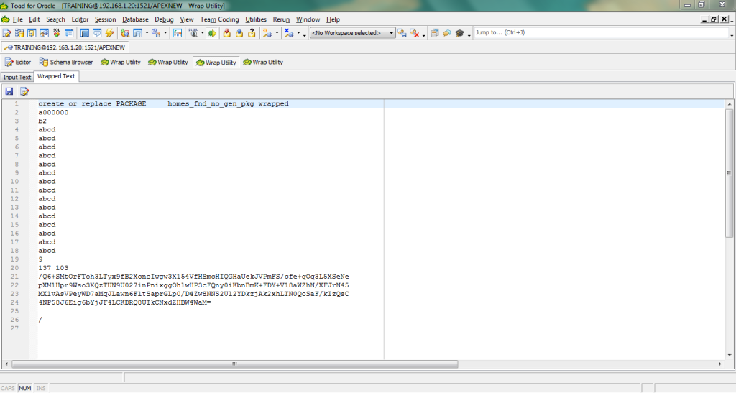This screenshot has width=736, height=393.
Task: Click the line starting with 'MX1vAsVPeyWD7'
Action: (193, 294)
